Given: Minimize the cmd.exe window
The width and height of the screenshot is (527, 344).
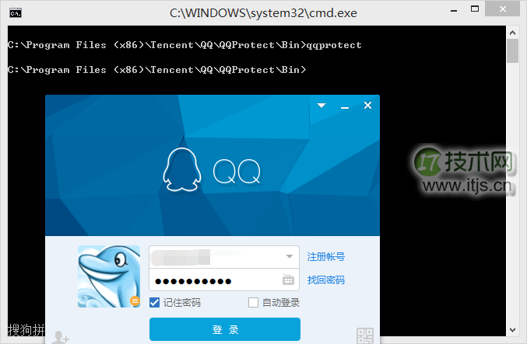Looking at the screenshot, I should pos(454,10).
